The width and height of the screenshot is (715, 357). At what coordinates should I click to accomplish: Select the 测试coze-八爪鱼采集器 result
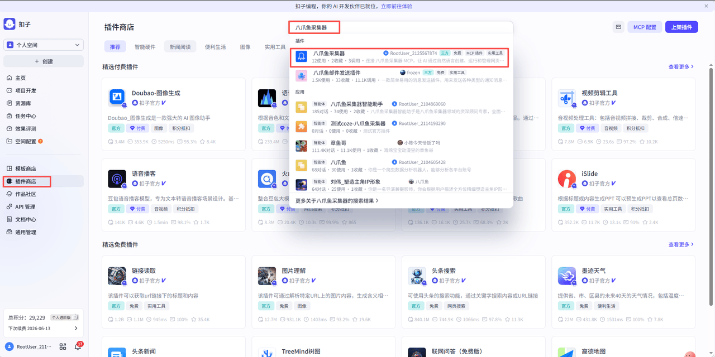401,127
